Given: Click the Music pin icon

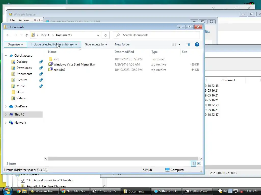Looking at the screenshot, I should click(41, 86).
